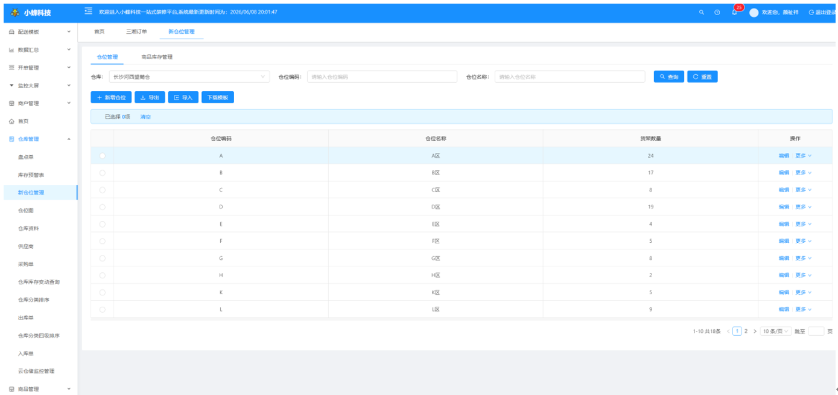Click the 仓库资料 sidebar entry
The height and width of the screenshot is (395, 838).
tap(28, 228)
